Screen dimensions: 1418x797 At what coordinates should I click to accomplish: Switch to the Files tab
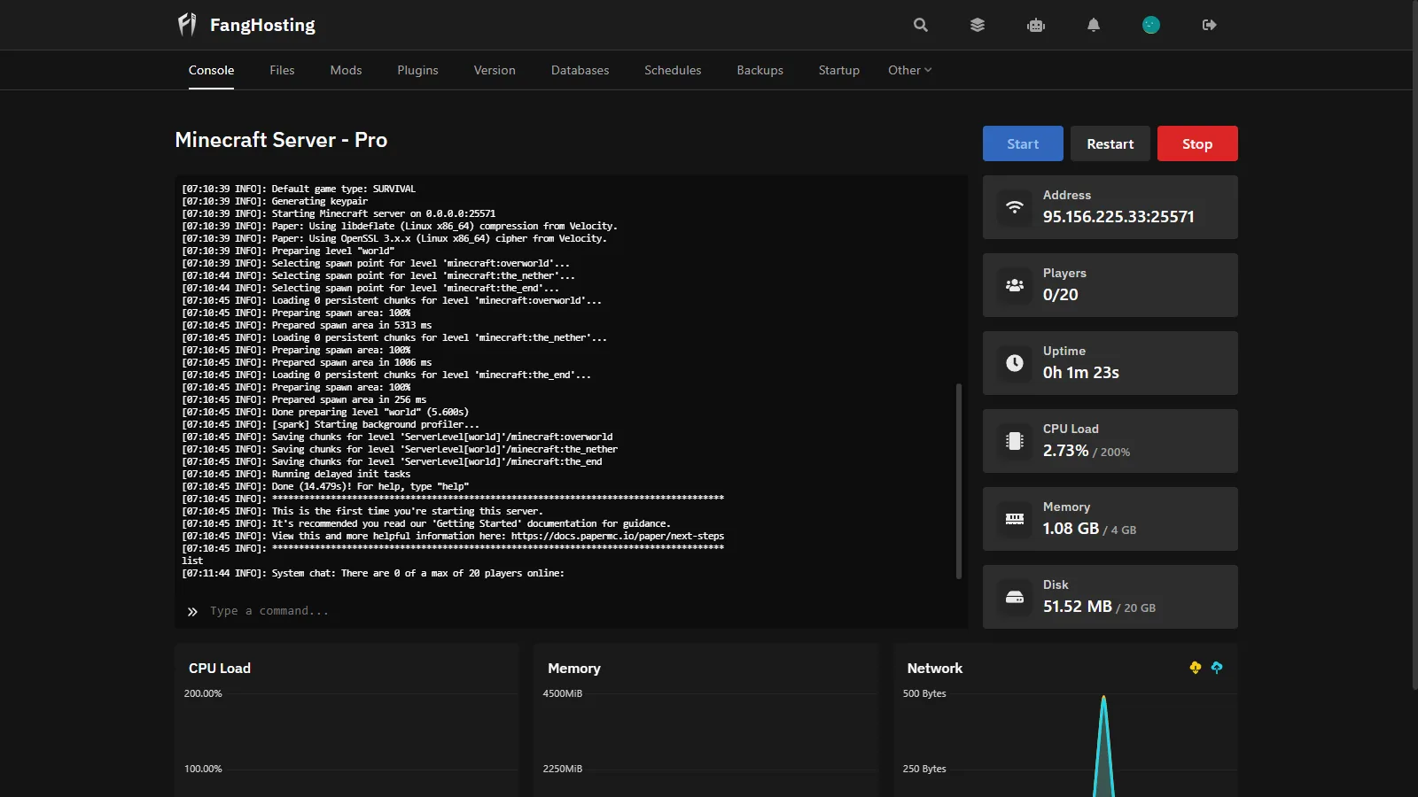point(282,70)
